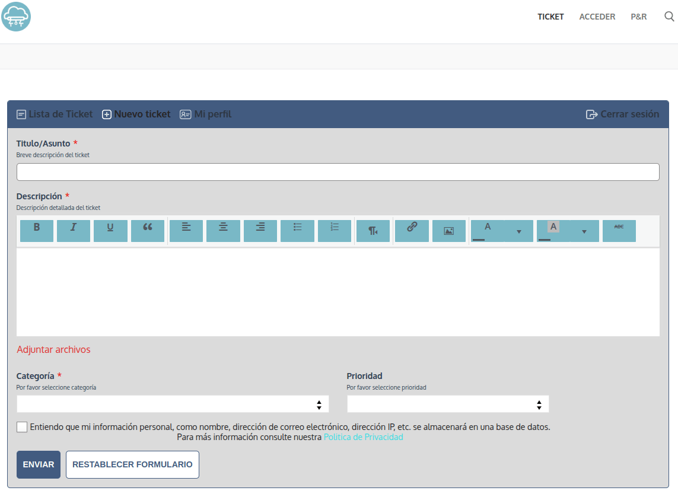Click the Título/Asunto input field
Screen dimensions: 678x497
point(338,172)
